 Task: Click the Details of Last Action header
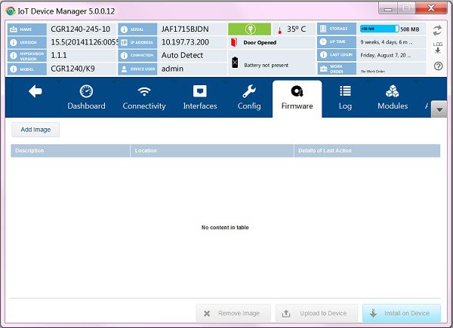point(367,151)
